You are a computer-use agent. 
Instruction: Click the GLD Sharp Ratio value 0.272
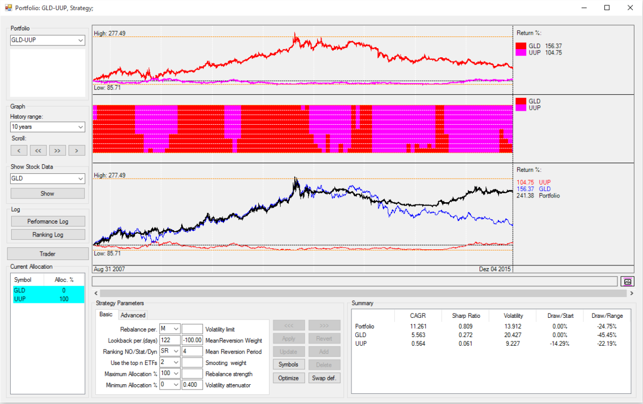tap(466, 335)
